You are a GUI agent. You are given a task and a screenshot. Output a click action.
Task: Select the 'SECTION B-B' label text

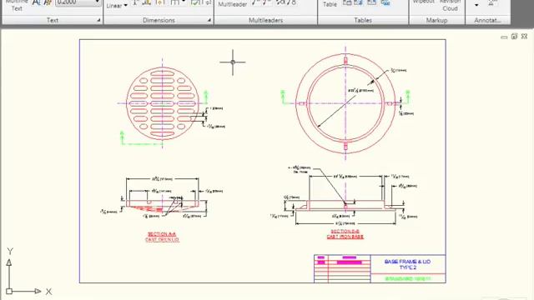345,232
